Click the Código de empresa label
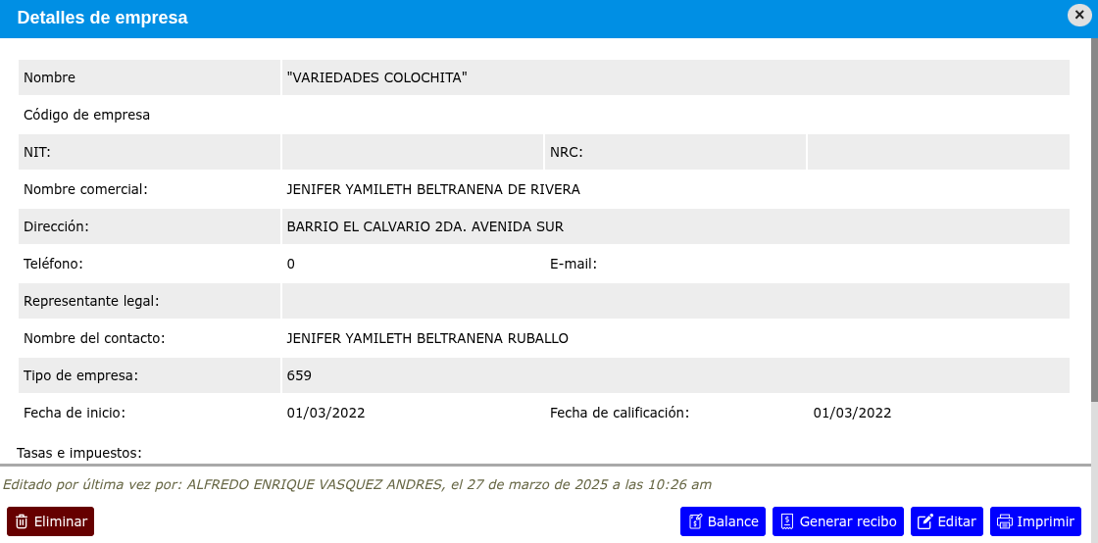 click(x=87, y=115)
